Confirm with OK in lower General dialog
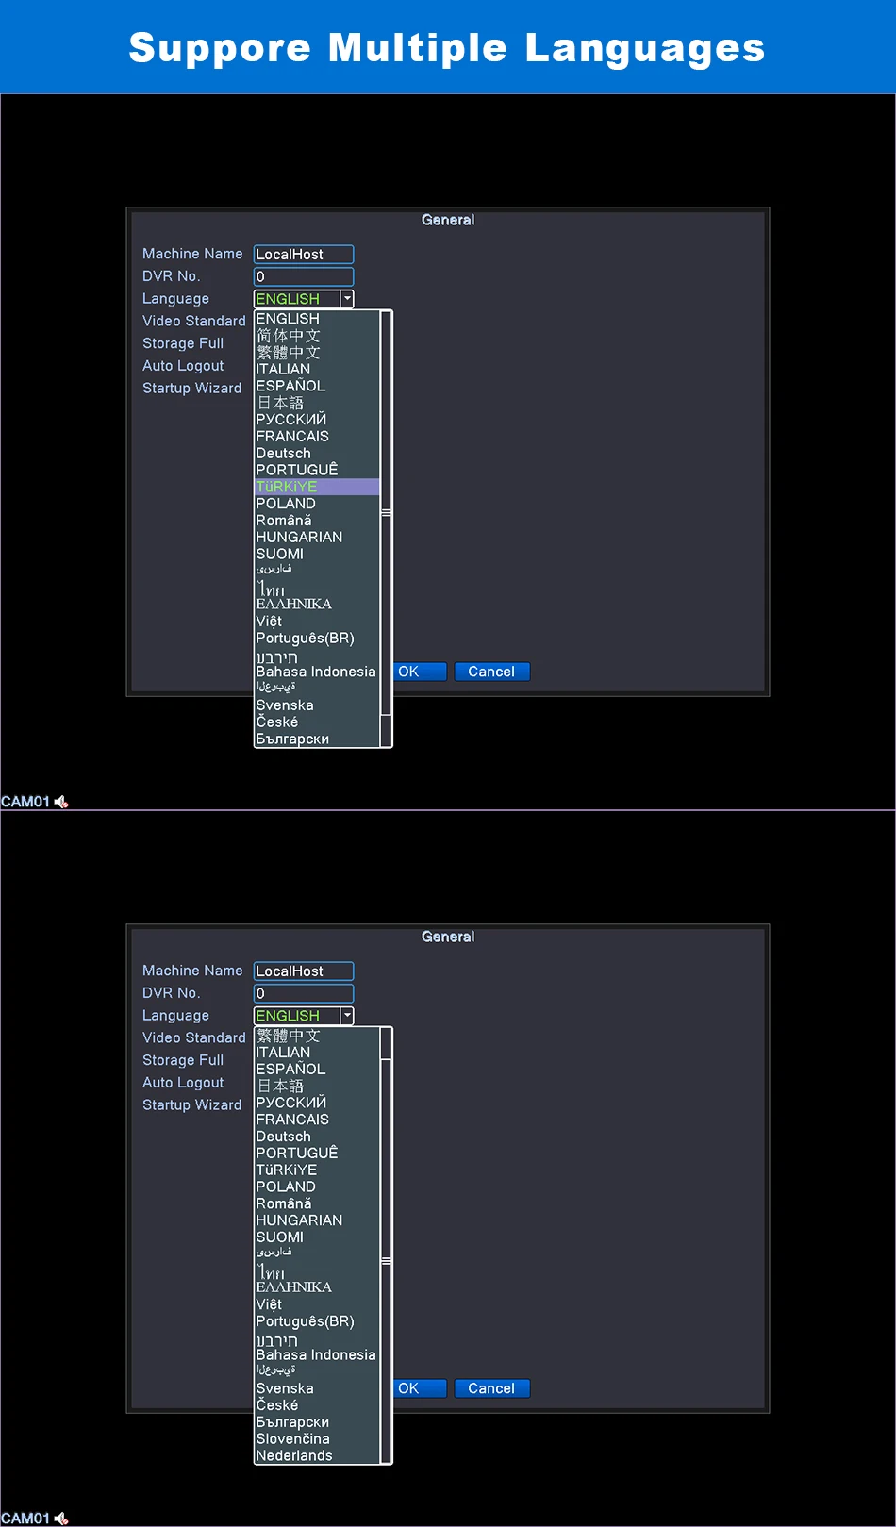The height and width of the screenshot is (1527, 896). [419, 1388]
